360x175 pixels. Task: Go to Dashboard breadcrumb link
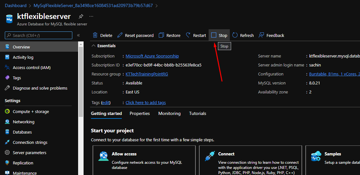pyautogui.click(x=16, y=5)
